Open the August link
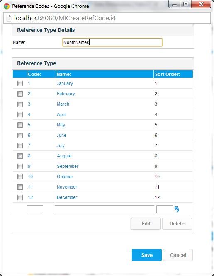Viewport: 214px width, 276px height. coord(64,156)
